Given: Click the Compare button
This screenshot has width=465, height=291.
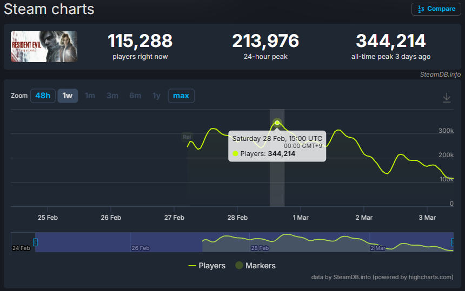Looking at the screenshot, I should [436, 9].
